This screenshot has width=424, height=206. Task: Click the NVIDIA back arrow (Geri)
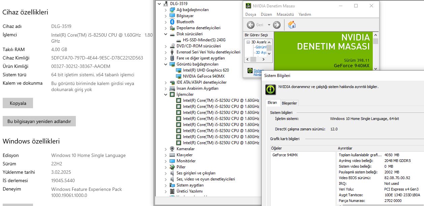(x=251, y=25)
